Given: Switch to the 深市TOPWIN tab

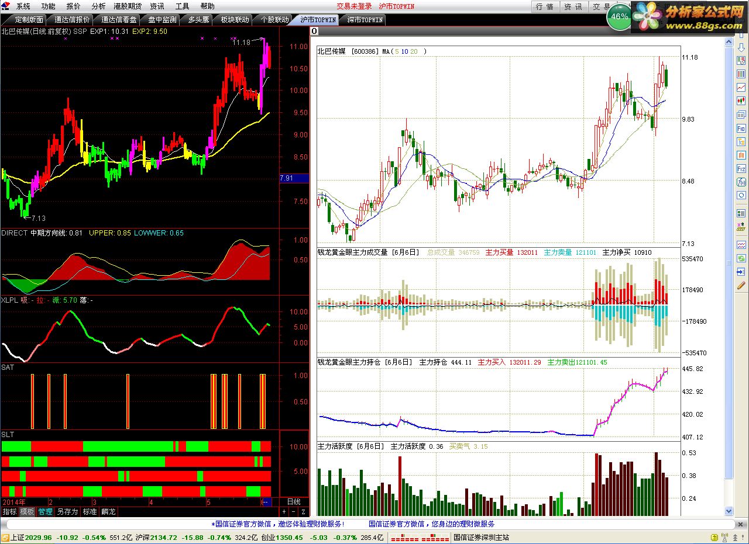Looking at the screenshot, I should [363, 19].
